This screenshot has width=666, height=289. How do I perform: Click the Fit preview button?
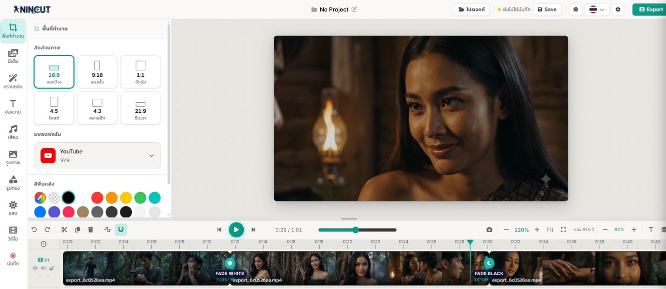pos(550,230)
